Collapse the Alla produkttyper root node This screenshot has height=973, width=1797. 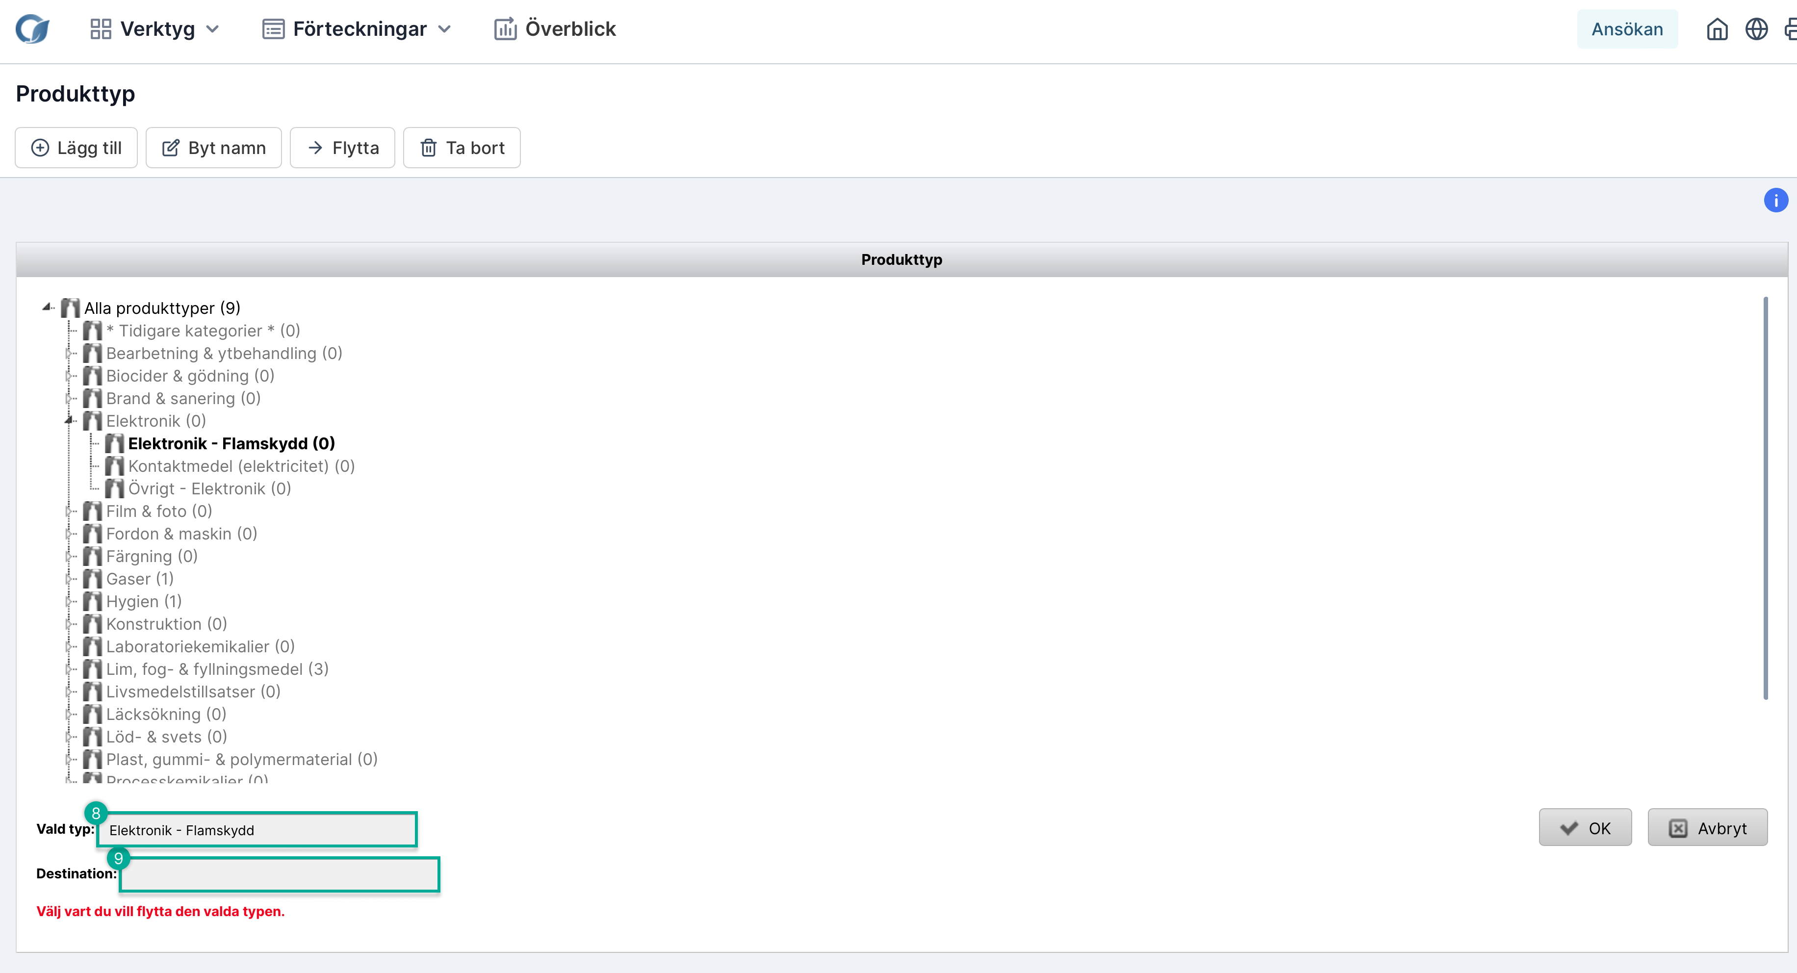[47, 306]
